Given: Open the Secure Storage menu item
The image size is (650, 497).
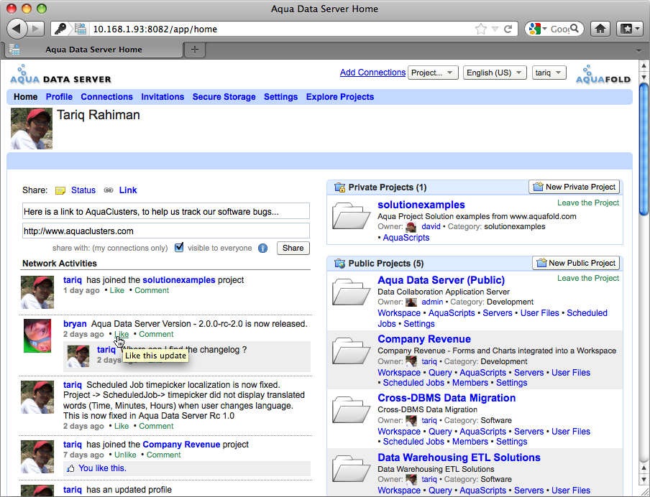Looking at the screenshot, I should [224, 97].
